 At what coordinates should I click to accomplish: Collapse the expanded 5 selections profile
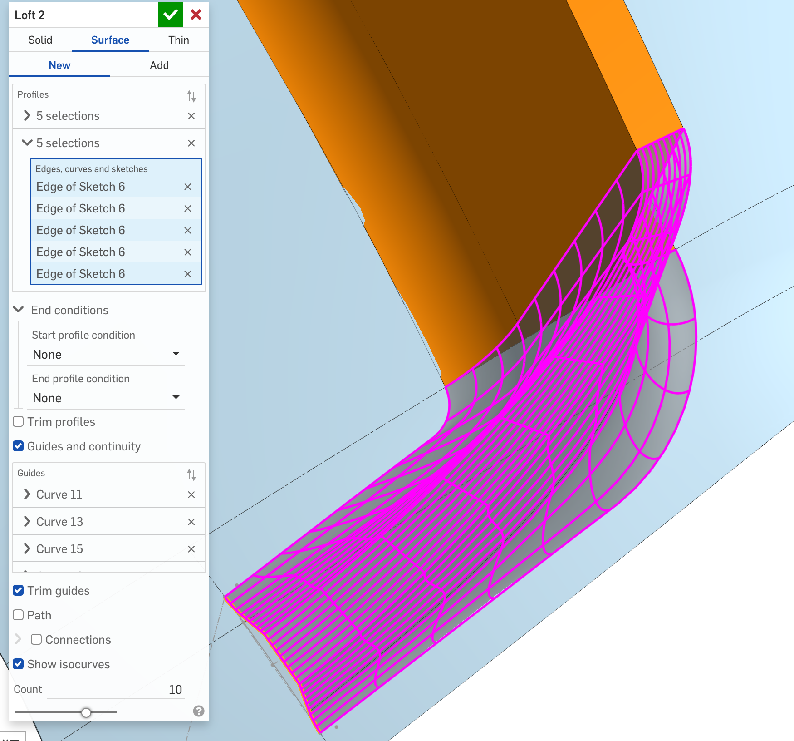[x=27, y=143]
